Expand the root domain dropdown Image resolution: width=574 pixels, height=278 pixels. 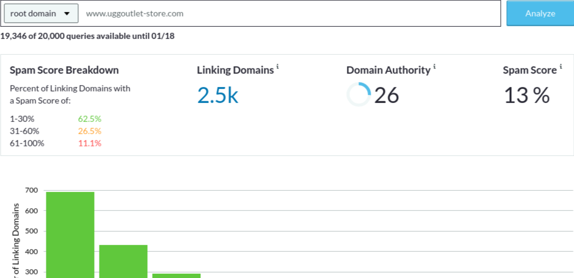pos(40,13)
